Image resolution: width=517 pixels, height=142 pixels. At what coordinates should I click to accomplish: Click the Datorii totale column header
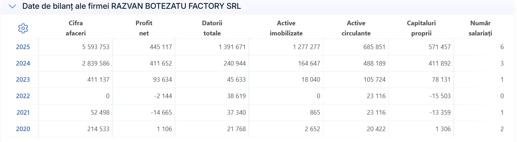point(212,28)
